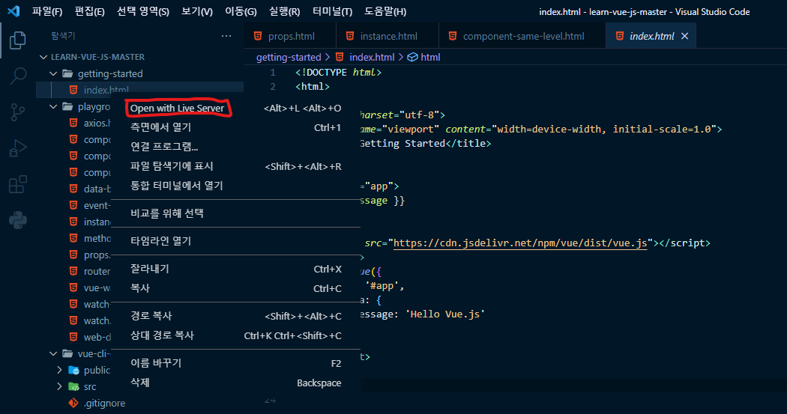Select the index.html editor tab

point(651,36)
